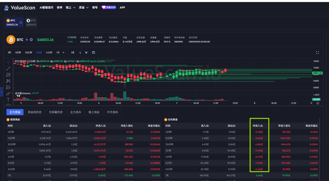329x181 pixels.
Task: Click futures 1天 net inflow 2.66亿
Action: 259,176
